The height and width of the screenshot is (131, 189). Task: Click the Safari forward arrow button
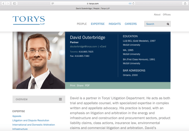(x=8, y=3)
